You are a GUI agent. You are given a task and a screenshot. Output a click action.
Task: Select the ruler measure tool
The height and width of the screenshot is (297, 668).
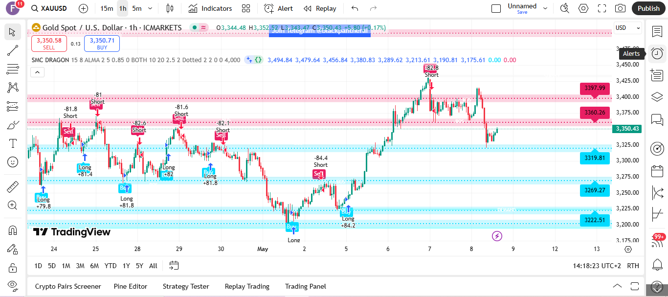click(12, 186)
